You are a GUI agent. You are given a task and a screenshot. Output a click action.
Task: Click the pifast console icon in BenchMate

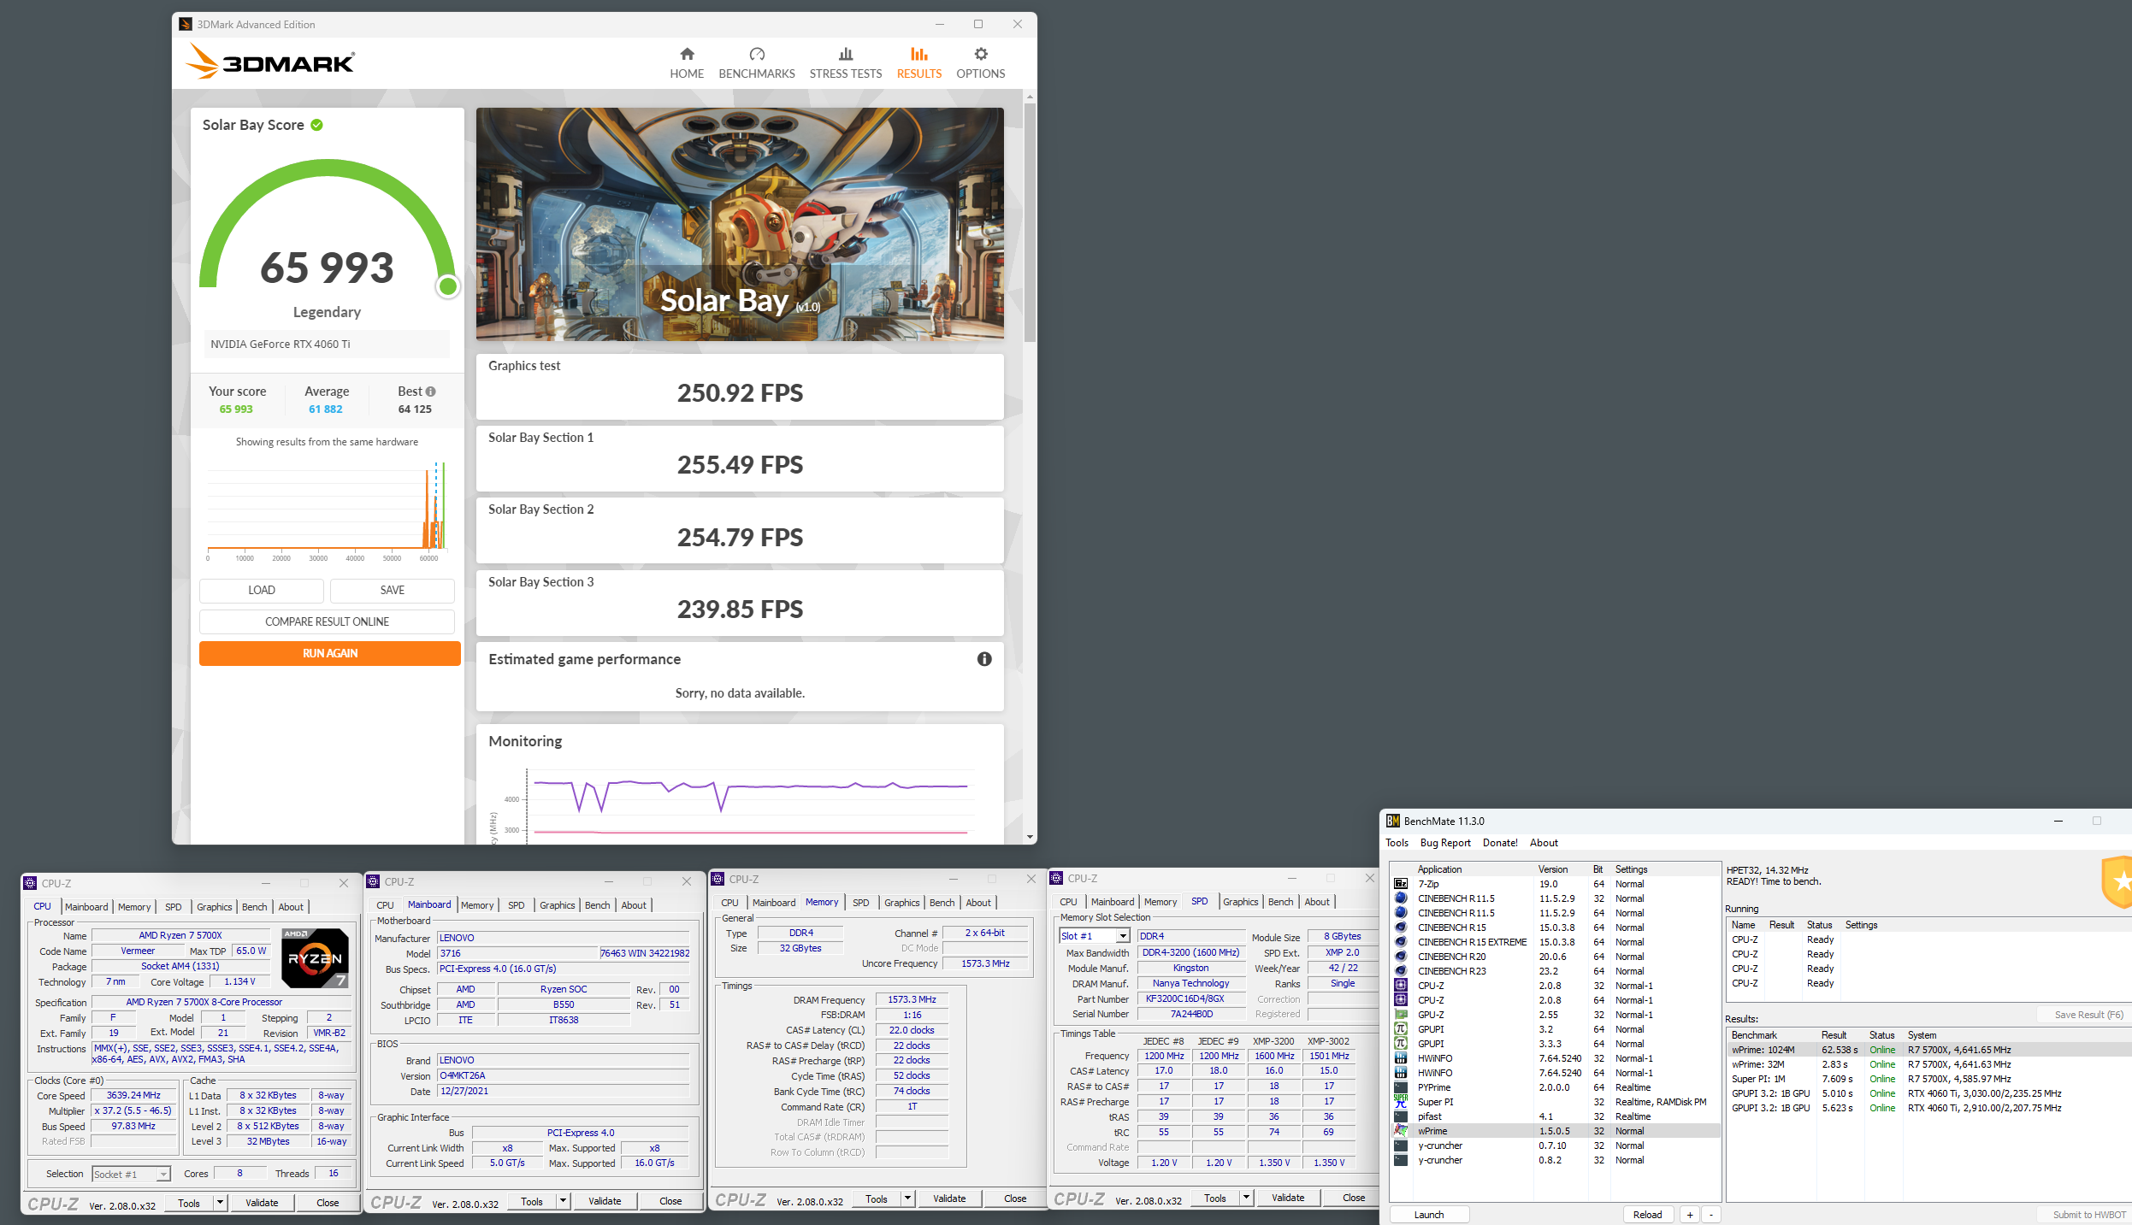[x=1401, y=1116]
